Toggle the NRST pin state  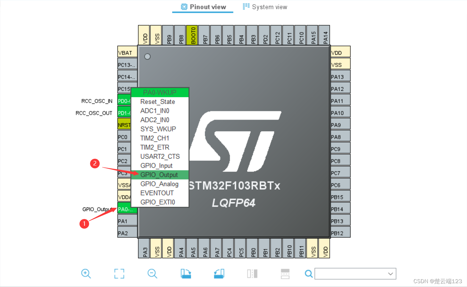(124, 124)
